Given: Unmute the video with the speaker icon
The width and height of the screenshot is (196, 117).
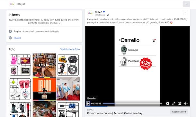Looking at the screenshot, I should pos(186,104).
